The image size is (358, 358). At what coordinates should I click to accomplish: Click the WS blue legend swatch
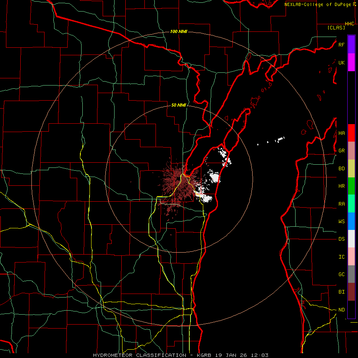coord(351,221)
